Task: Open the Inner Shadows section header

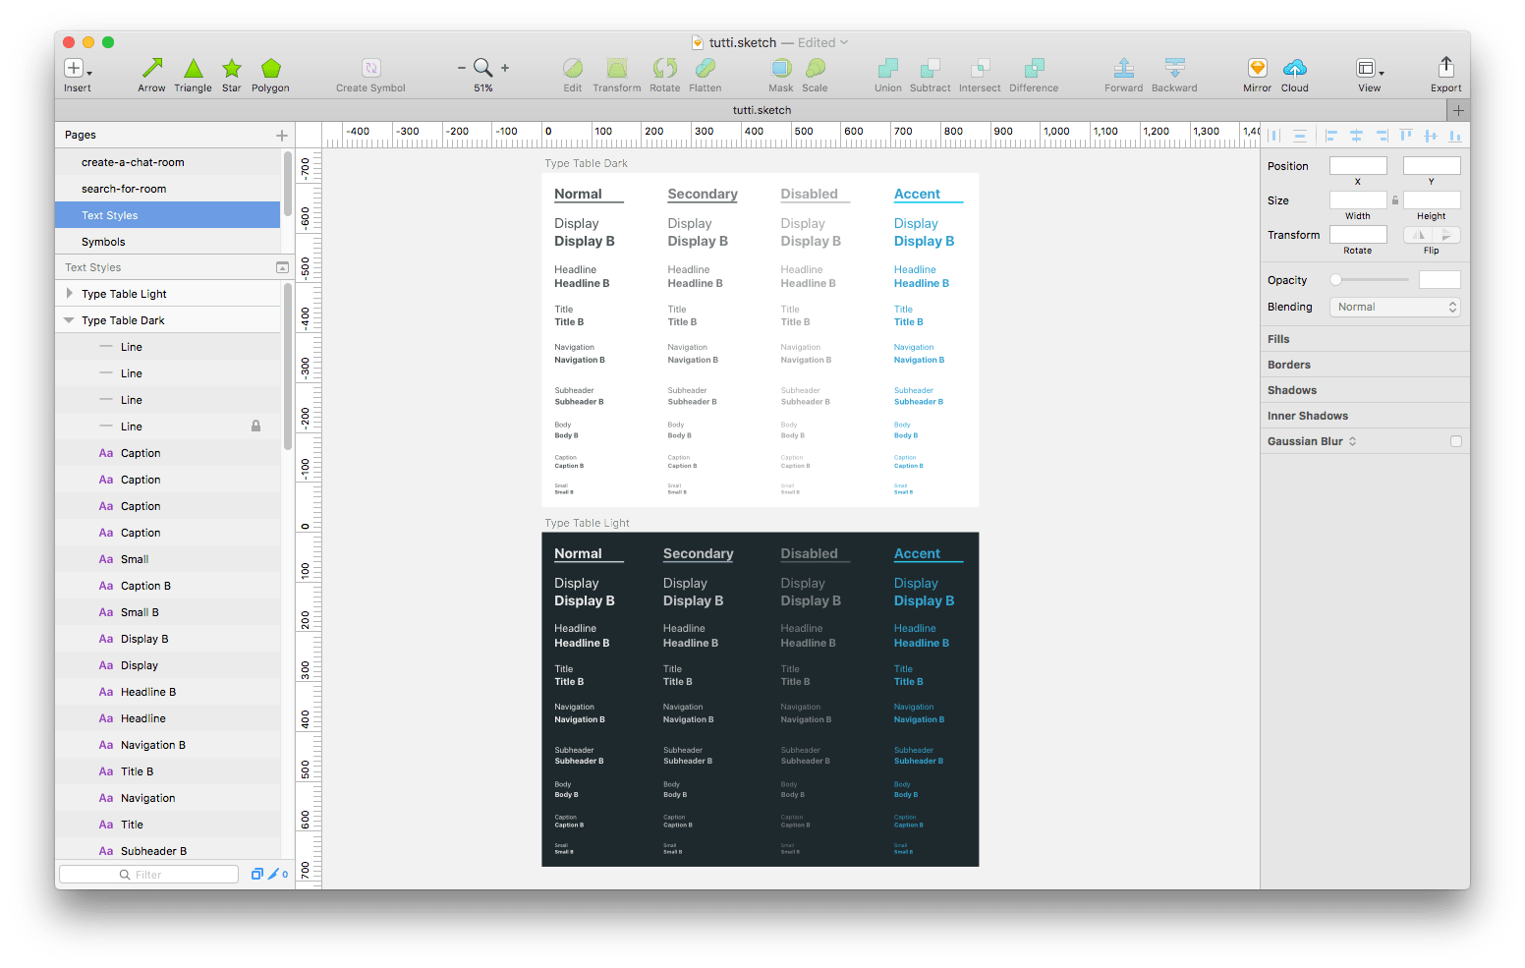Action: coord(1365,416)
